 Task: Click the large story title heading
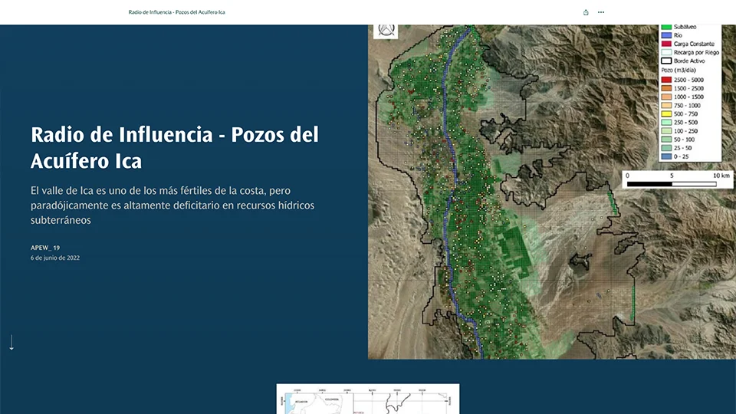[x=175, y=148]
